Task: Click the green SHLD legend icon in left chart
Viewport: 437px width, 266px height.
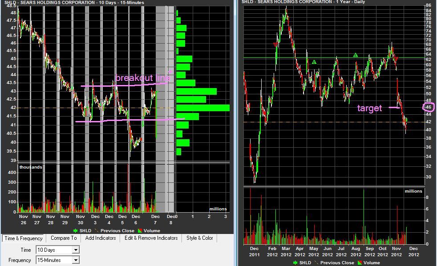Action: (75, 230)
